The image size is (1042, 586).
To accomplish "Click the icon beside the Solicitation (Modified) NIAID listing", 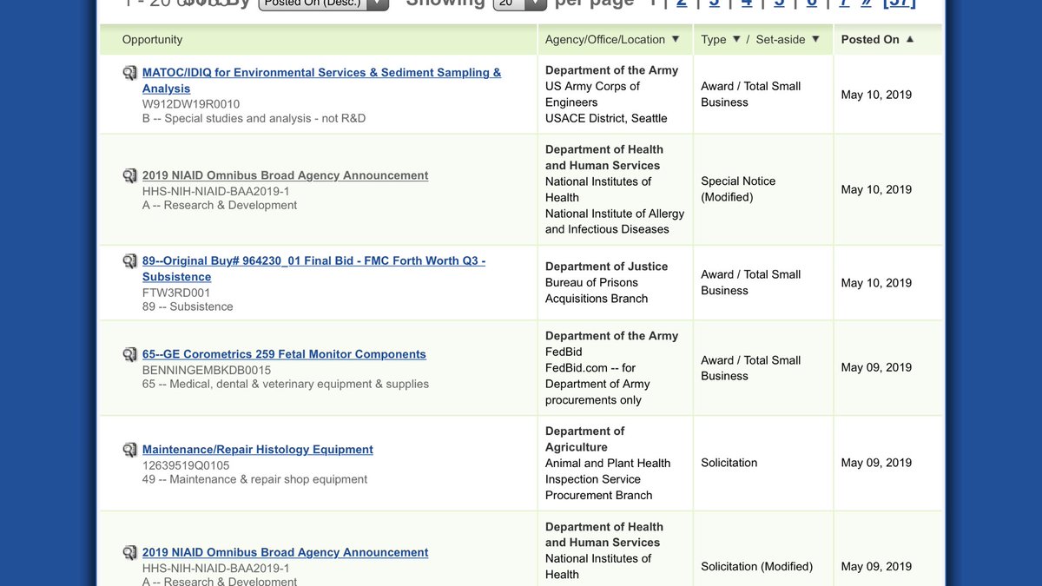I will point(129,552).
